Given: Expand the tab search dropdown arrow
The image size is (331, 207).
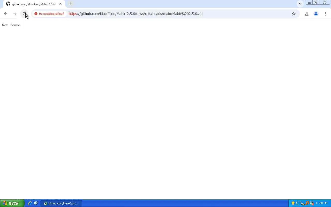Looking at the screenshot, I should pyautogui.click(x=300, y=4).
